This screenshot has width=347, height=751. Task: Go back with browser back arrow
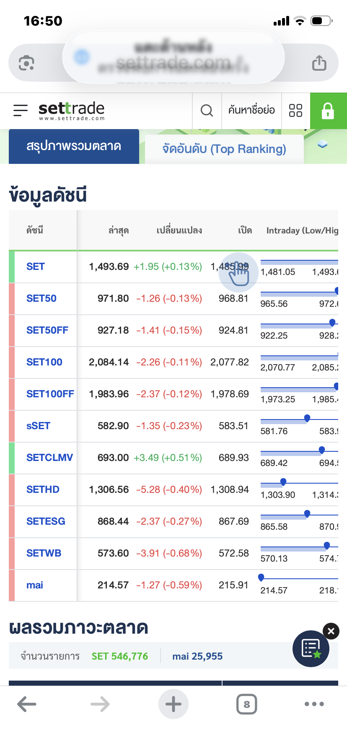tap(27, 704)
